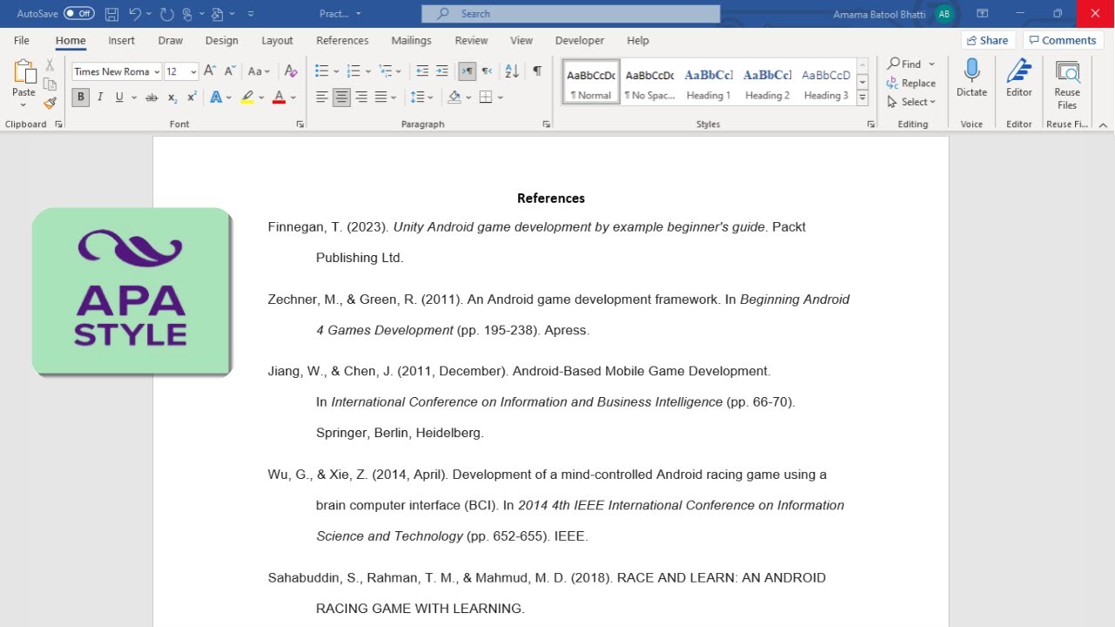Apply subscript formatting
Image resolution: width=1115 pixels, height=627 pixels.
[172, 98]
